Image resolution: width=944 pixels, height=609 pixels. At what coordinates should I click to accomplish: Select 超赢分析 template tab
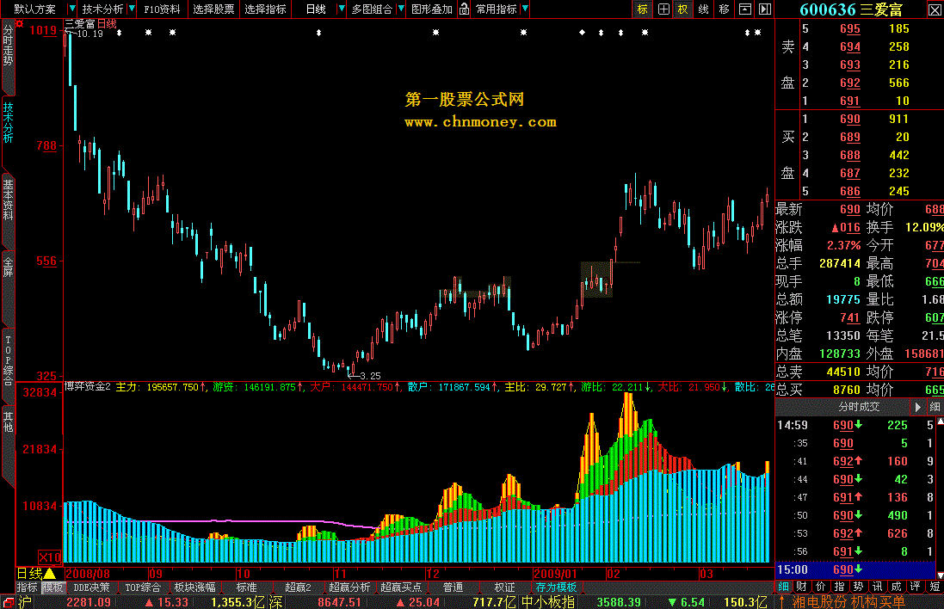pos(349,587)
